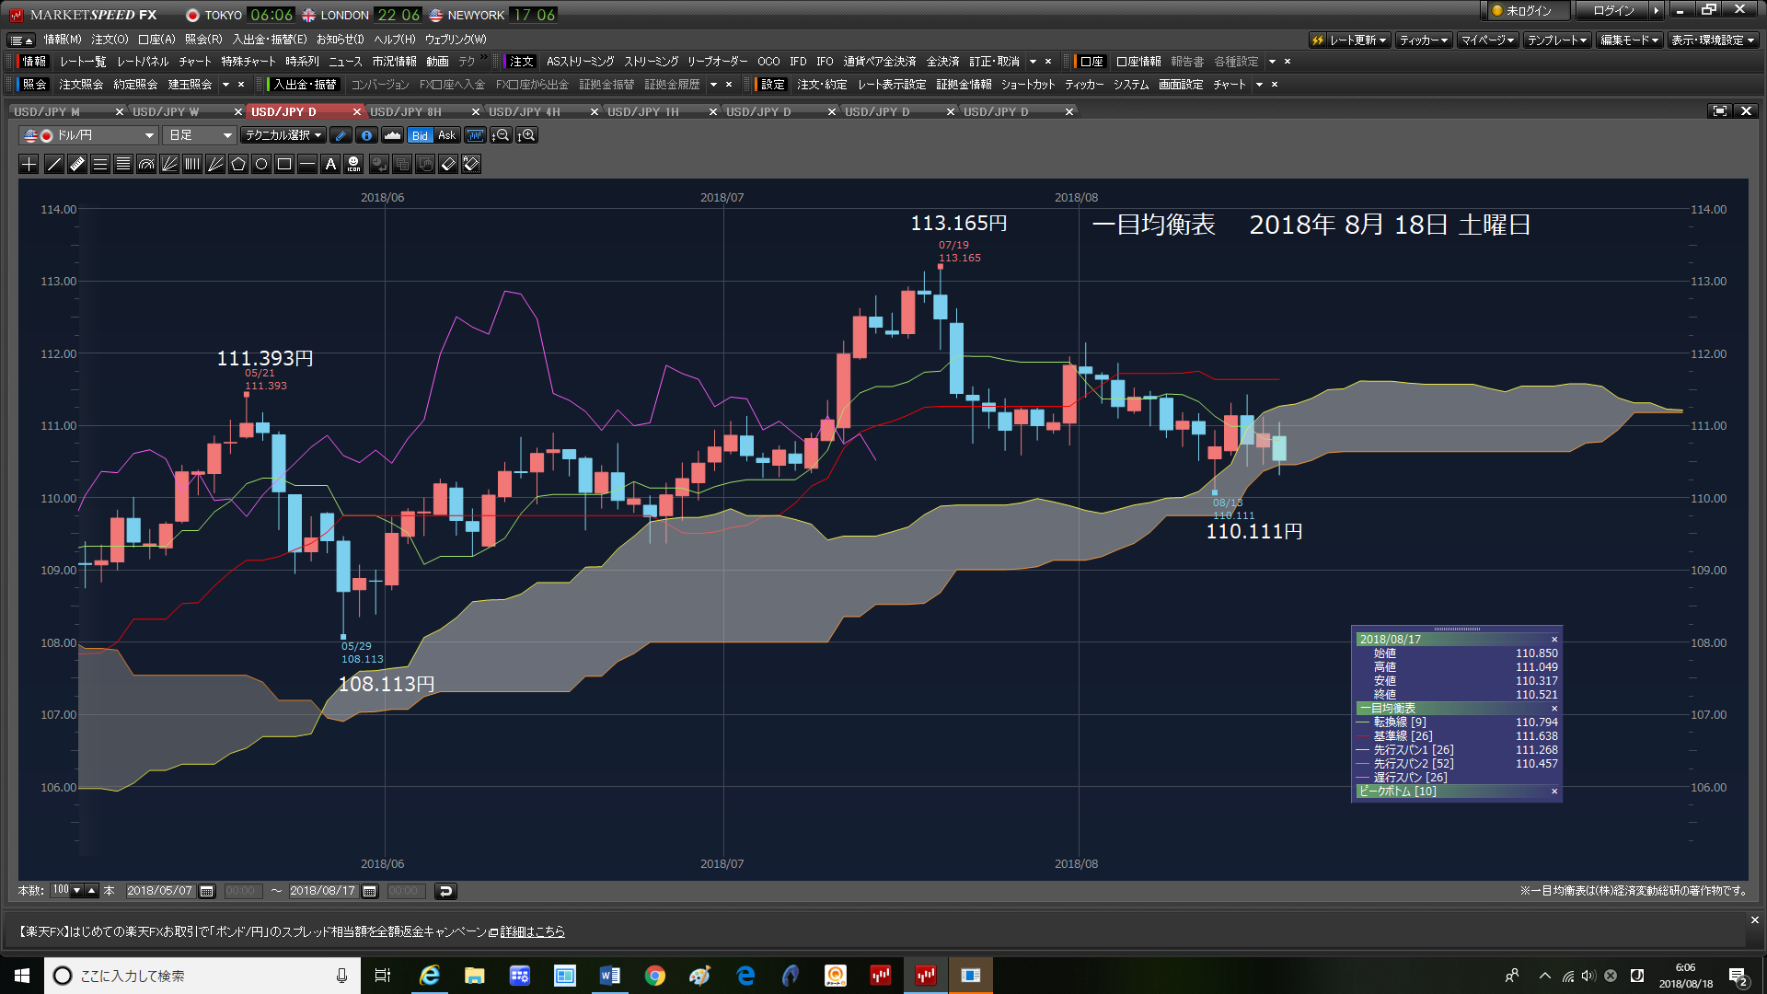This screenshot has height=994, width=1767.
Task: Close the 一目均衡表 section in data panel
Action: (x=1554, y=709)
